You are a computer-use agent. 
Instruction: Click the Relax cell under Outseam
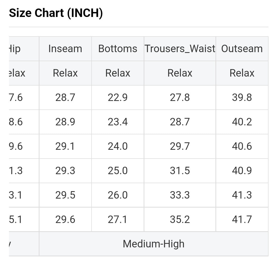click(x=242, y=73)
